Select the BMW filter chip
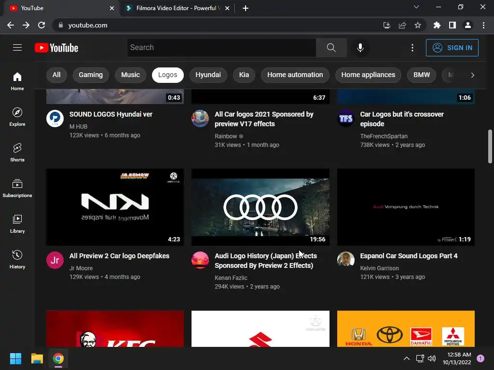 coord(422,75)
